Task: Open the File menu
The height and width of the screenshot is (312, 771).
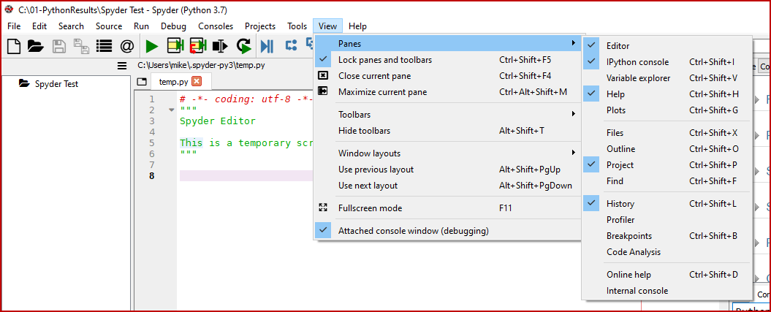Action: coord(14,26)
